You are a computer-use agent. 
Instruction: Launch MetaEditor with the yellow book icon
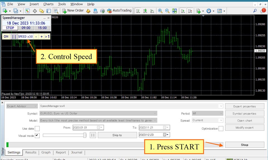point(88,11)
